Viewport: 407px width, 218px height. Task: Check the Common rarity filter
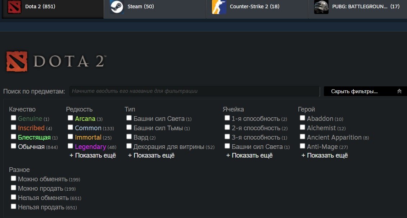click(70, 127)
